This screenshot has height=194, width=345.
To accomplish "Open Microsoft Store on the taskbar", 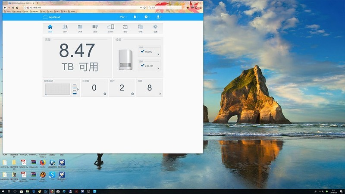I will click(21, 191).
